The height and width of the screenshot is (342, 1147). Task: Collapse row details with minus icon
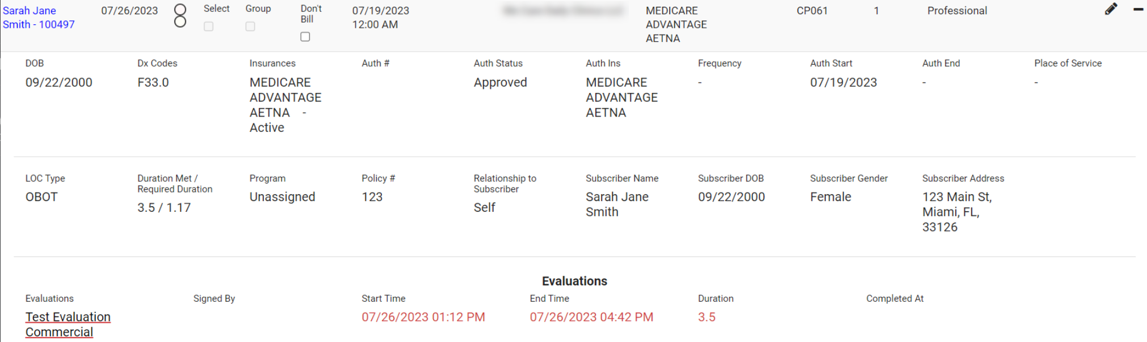click(x=1138, y=10)
